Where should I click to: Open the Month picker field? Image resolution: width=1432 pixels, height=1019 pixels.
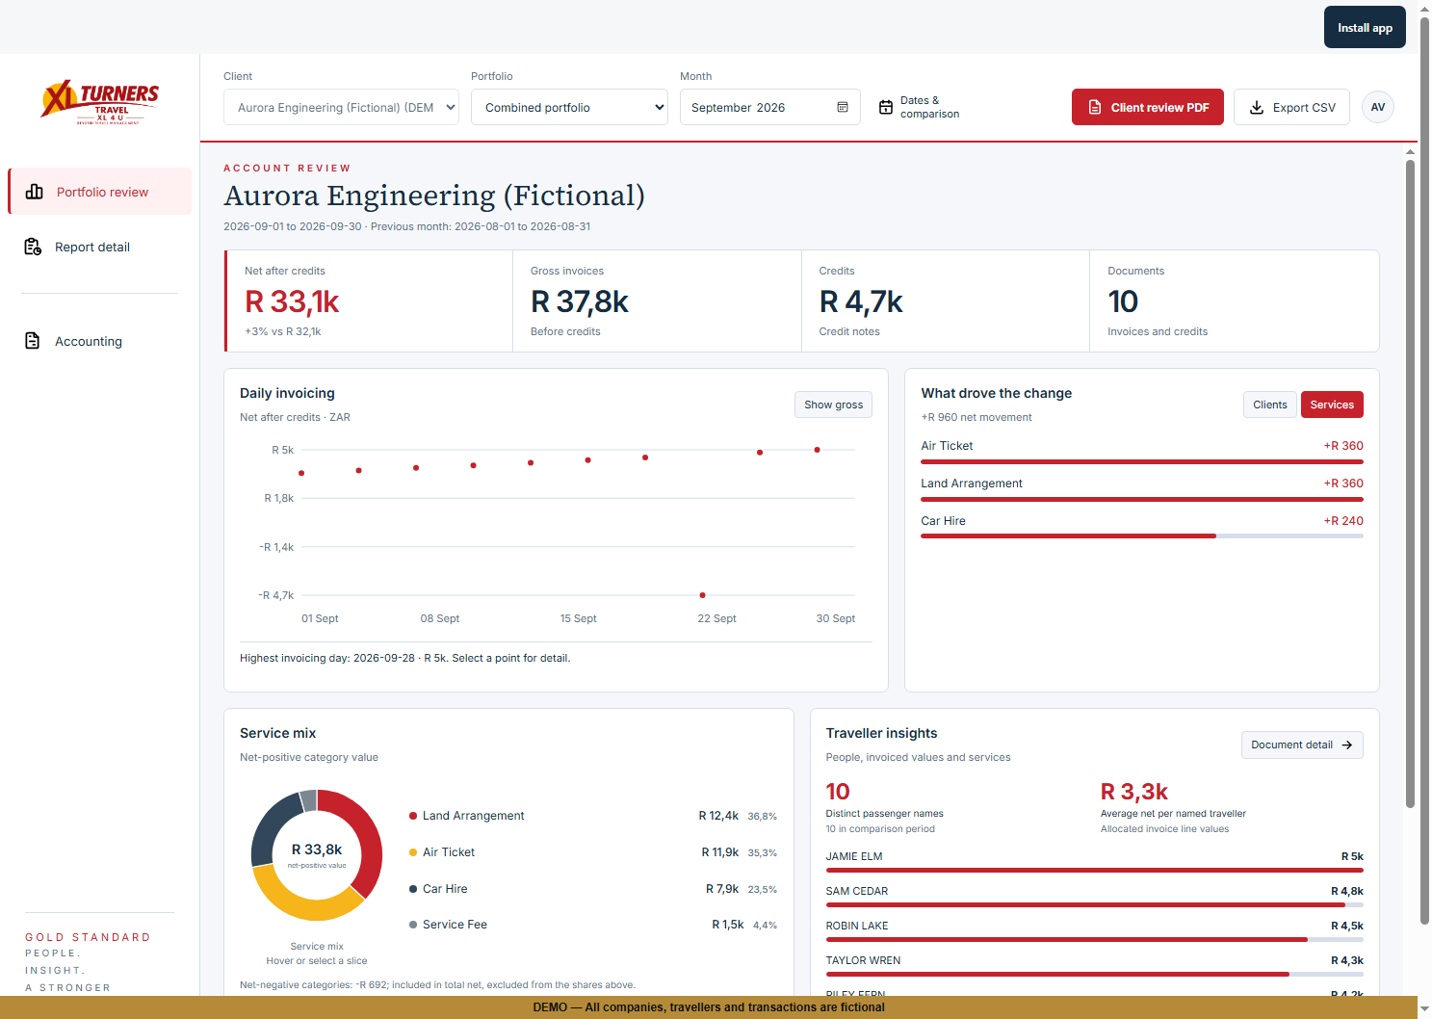pos(770,107)
